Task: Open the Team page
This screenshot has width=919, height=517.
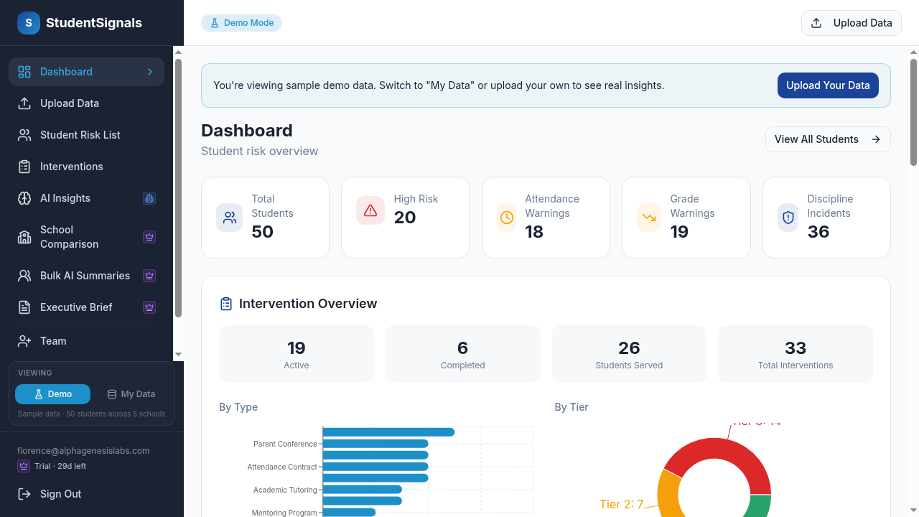Action: point(86,341)
